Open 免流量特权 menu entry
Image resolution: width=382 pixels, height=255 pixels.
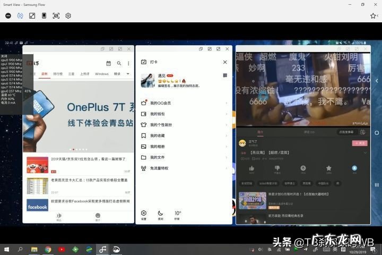click(184, 168)
